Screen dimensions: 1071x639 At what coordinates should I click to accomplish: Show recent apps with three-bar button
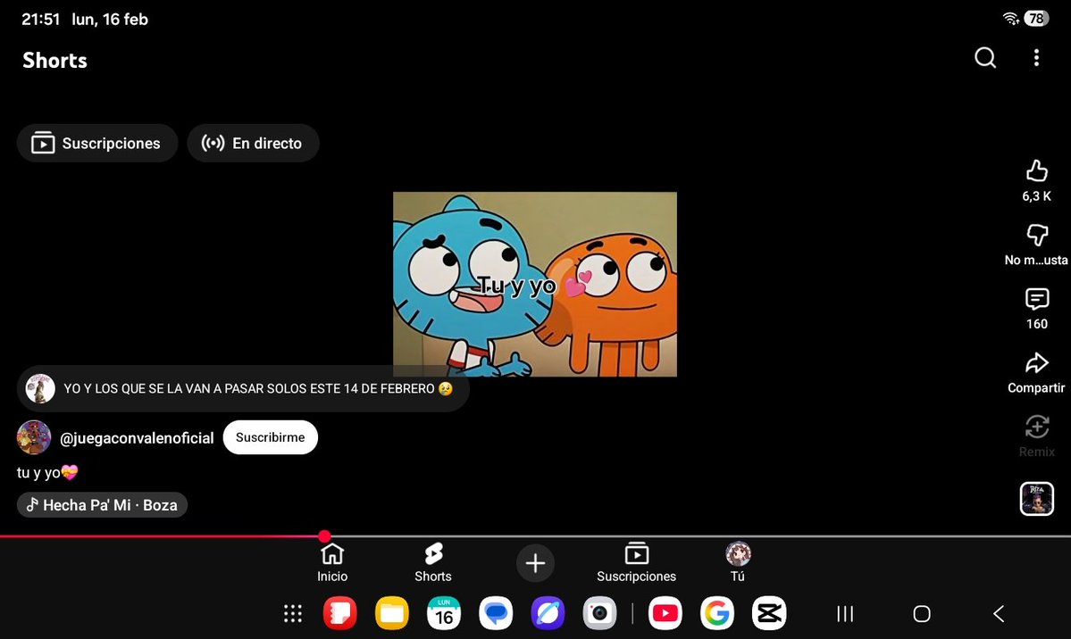point(846,614)
